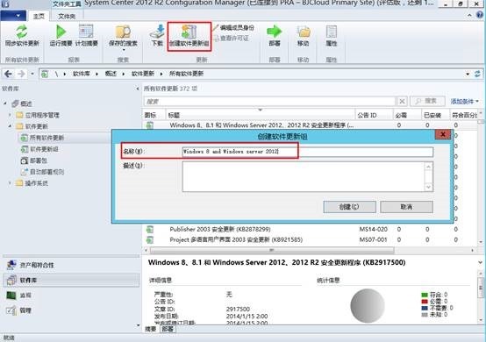Click the 同步软件更新 ribbon icon
The image size is (486, 342).
(22, 32)
